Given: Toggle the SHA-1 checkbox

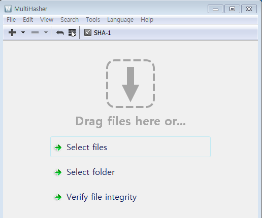Looking at the screenshot, I should pyautogui.click(x=88, y=32).
